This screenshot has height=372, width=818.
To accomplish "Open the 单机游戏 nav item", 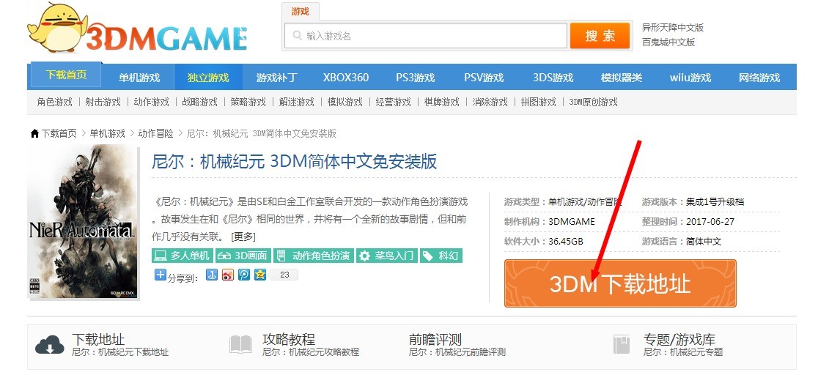I will click(x=139, y=78).
